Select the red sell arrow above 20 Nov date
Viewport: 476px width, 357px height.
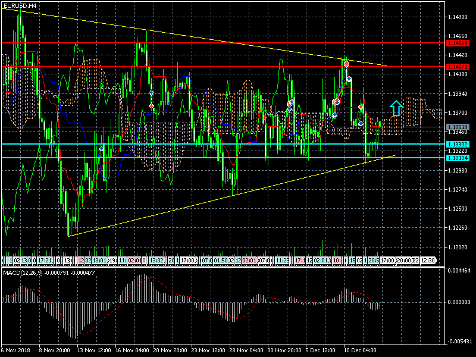151,106
